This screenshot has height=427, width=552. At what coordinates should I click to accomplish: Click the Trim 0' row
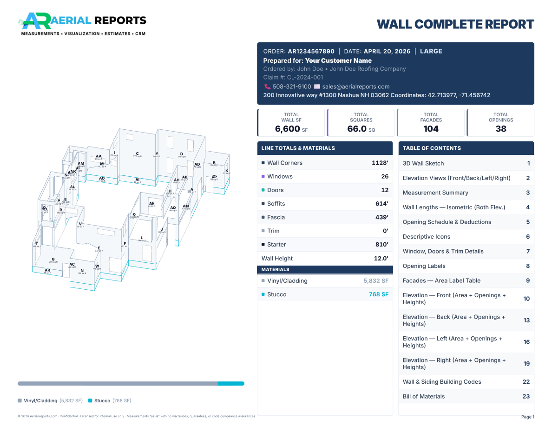325,231
